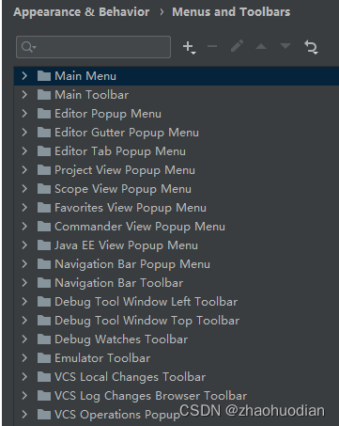Select the Project View Popup Menu row

(177, 170)
